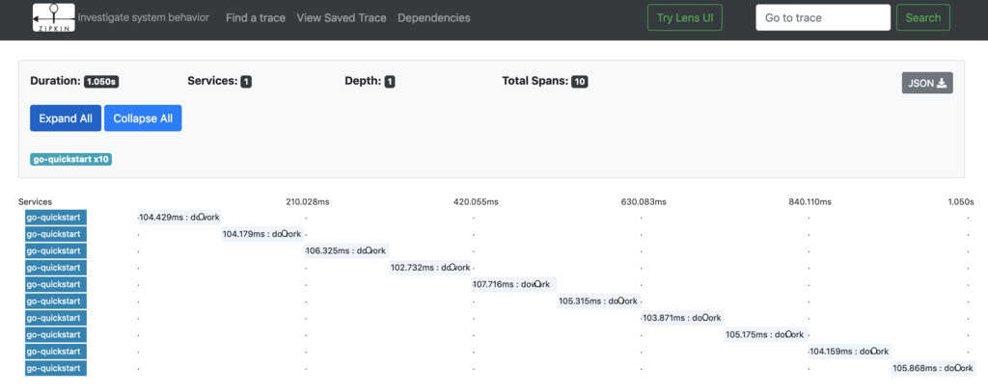Click the Try Lens UI button
Screen dimensions: 988x392
[x=684, y=17]
